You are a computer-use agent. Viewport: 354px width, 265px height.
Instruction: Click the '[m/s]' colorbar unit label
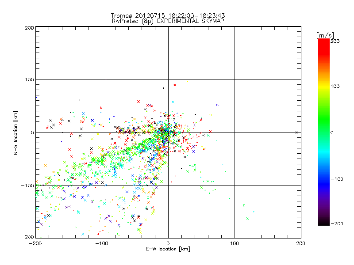tap(325, 35)
